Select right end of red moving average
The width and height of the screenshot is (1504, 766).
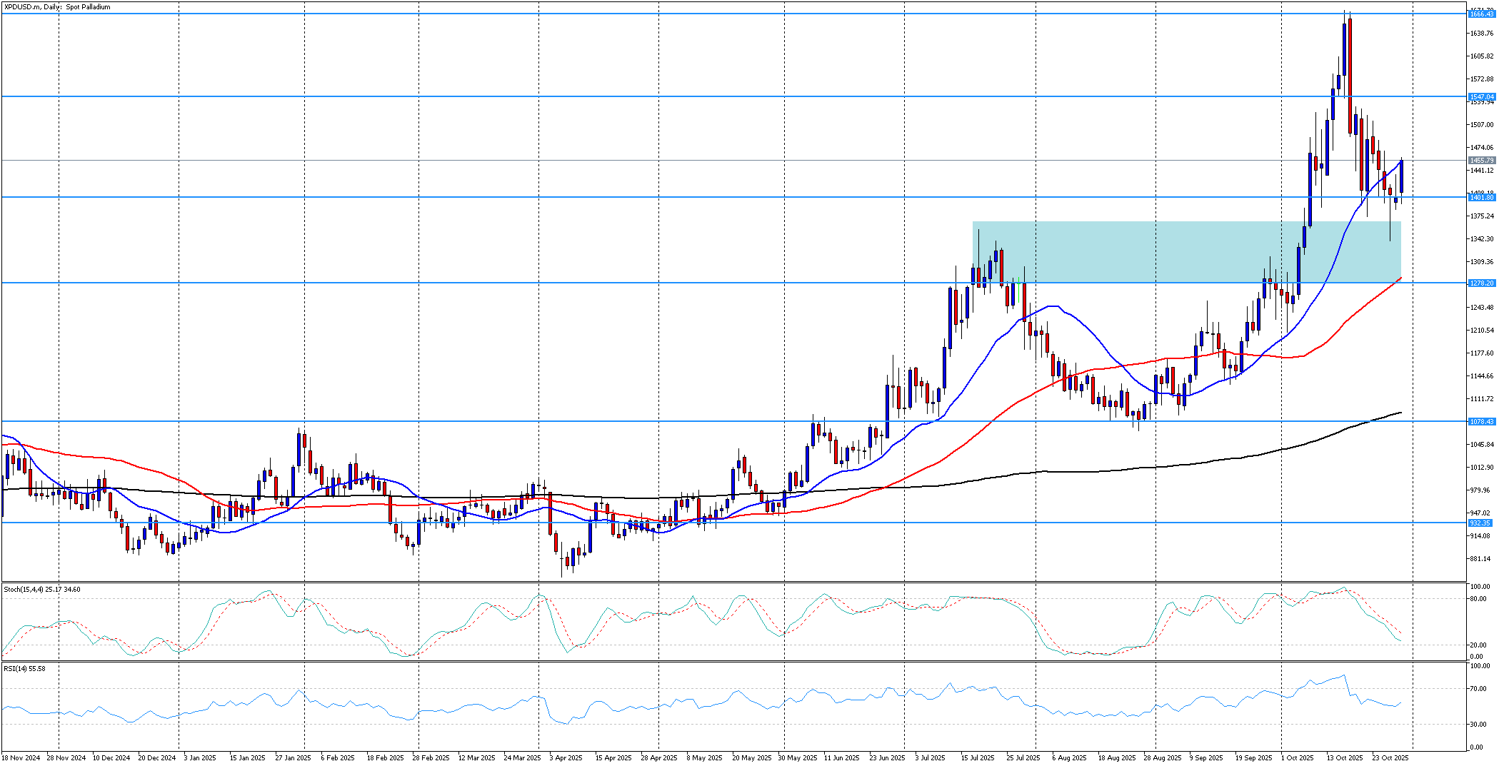tap(1400, 278)
